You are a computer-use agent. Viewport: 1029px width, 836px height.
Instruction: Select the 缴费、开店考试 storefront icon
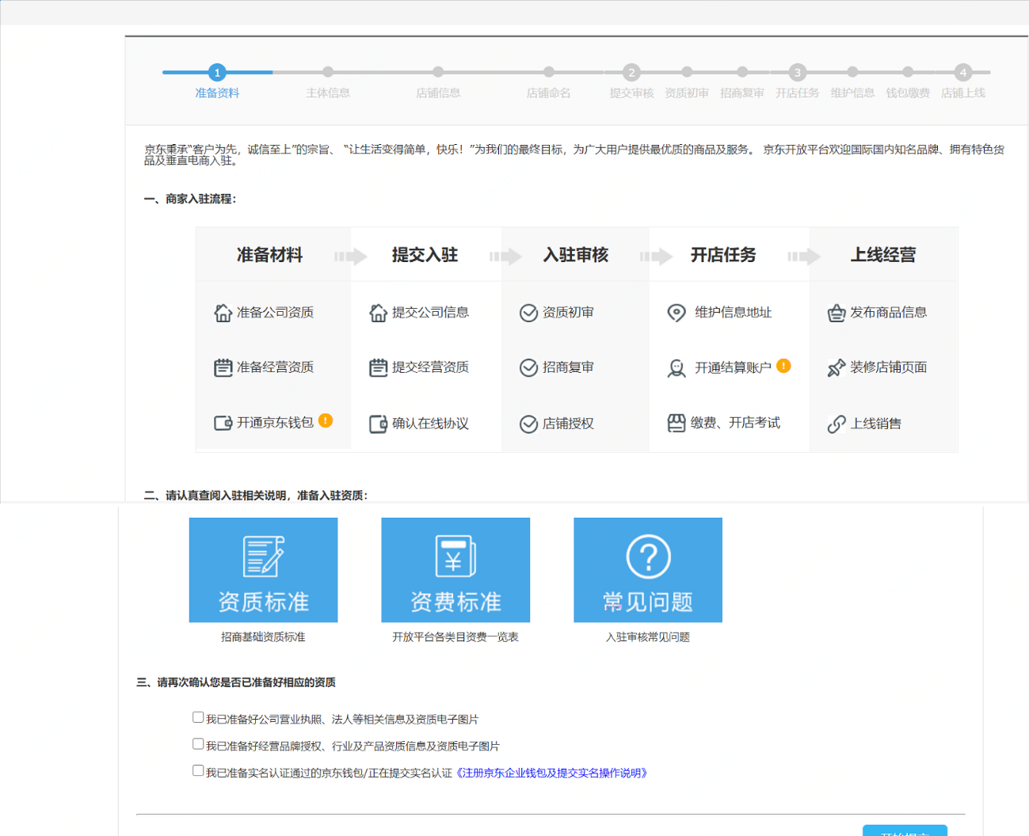coord(676,423)
